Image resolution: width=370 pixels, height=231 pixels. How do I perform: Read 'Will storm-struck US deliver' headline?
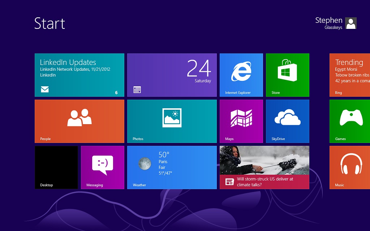coord(265,182)
